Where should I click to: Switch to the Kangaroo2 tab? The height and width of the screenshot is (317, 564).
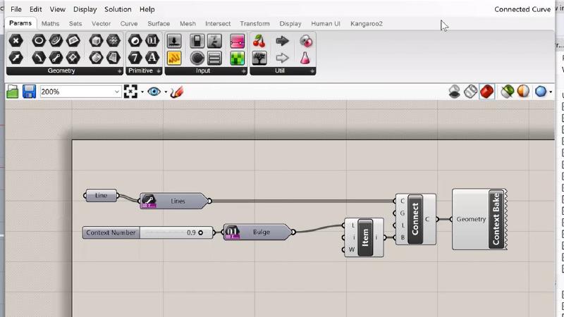point(366,23)
